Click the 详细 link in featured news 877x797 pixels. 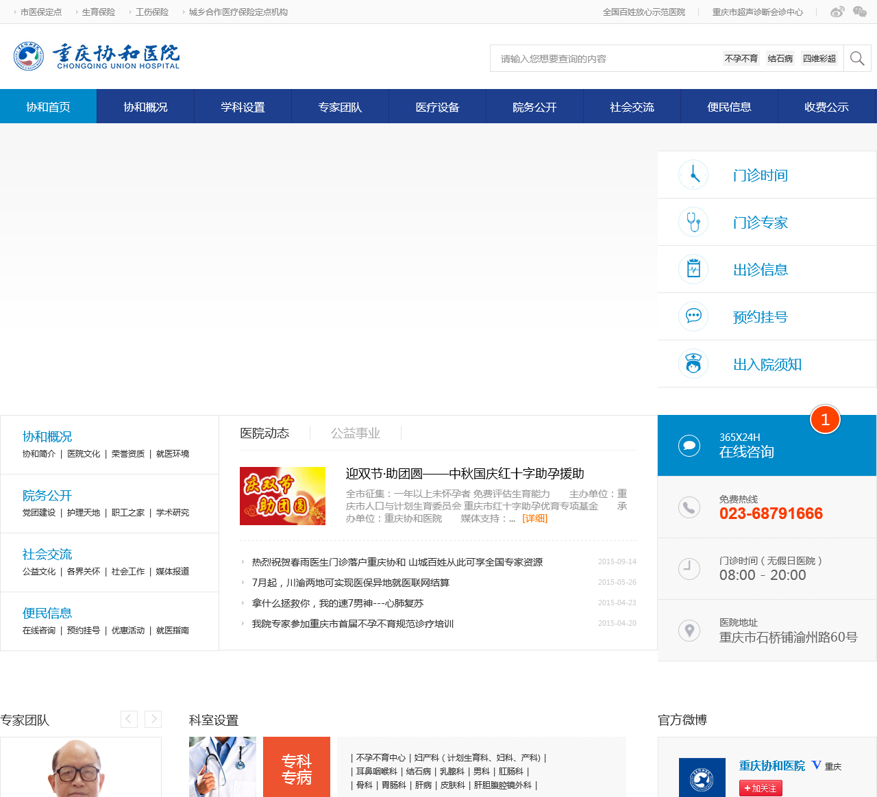pos(535,518)
